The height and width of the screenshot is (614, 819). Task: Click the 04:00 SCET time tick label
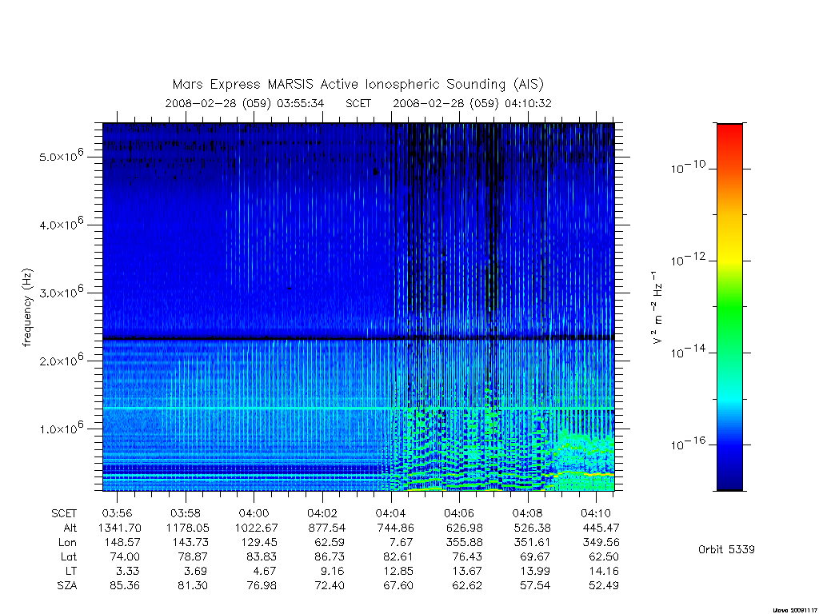pyautogui.click(x=254, y=513)
